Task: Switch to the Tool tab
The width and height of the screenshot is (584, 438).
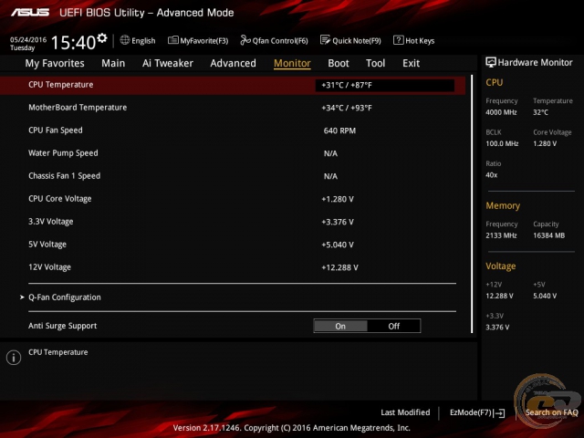Action: coord(375,63)
